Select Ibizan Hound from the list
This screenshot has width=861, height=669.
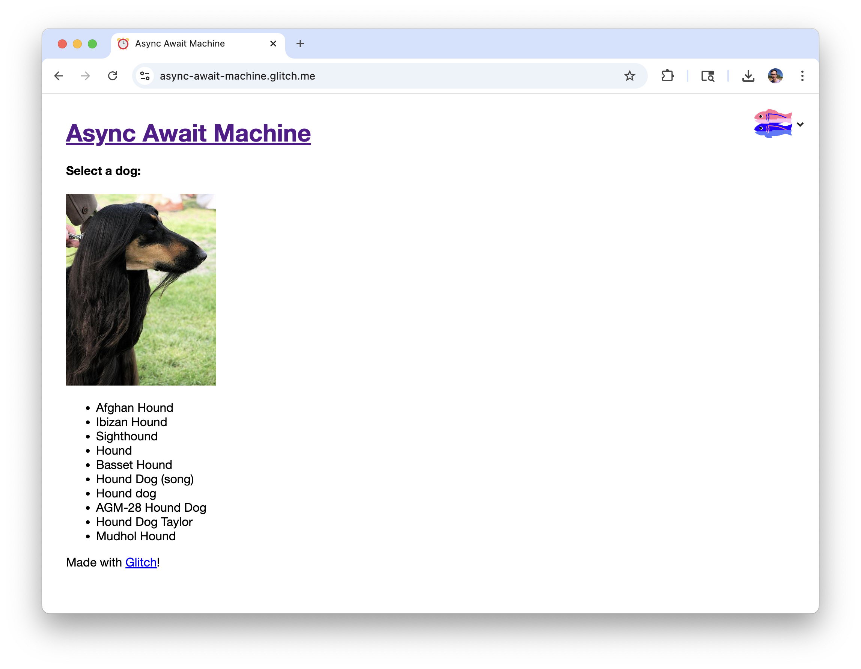coord(131,422)
